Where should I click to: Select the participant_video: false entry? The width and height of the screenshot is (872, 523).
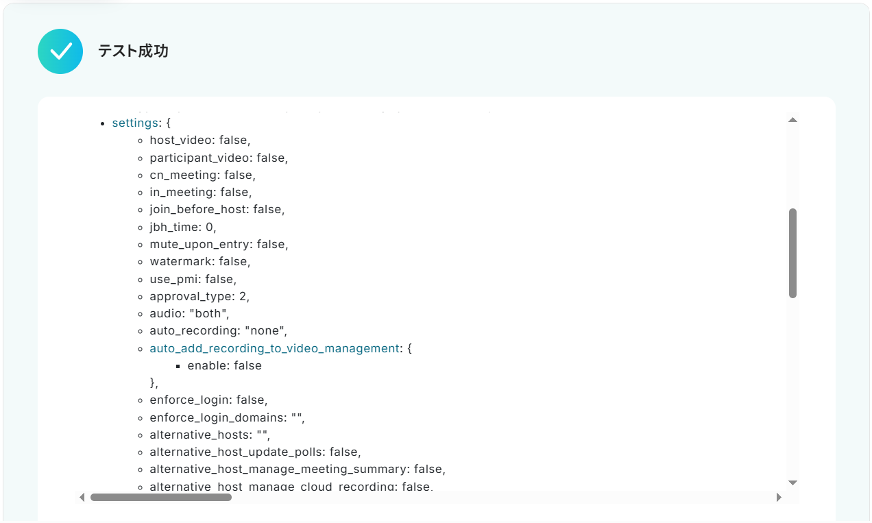pos(219,158)
